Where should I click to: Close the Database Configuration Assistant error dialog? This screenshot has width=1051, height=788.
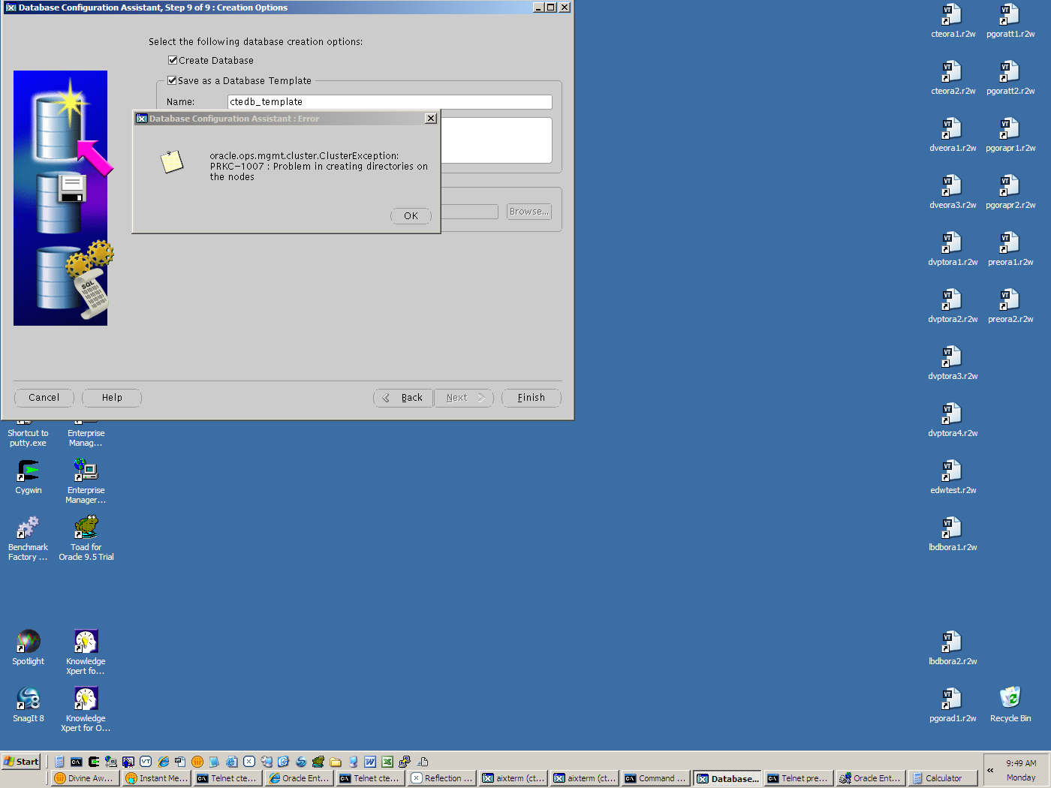coord(430,119)
